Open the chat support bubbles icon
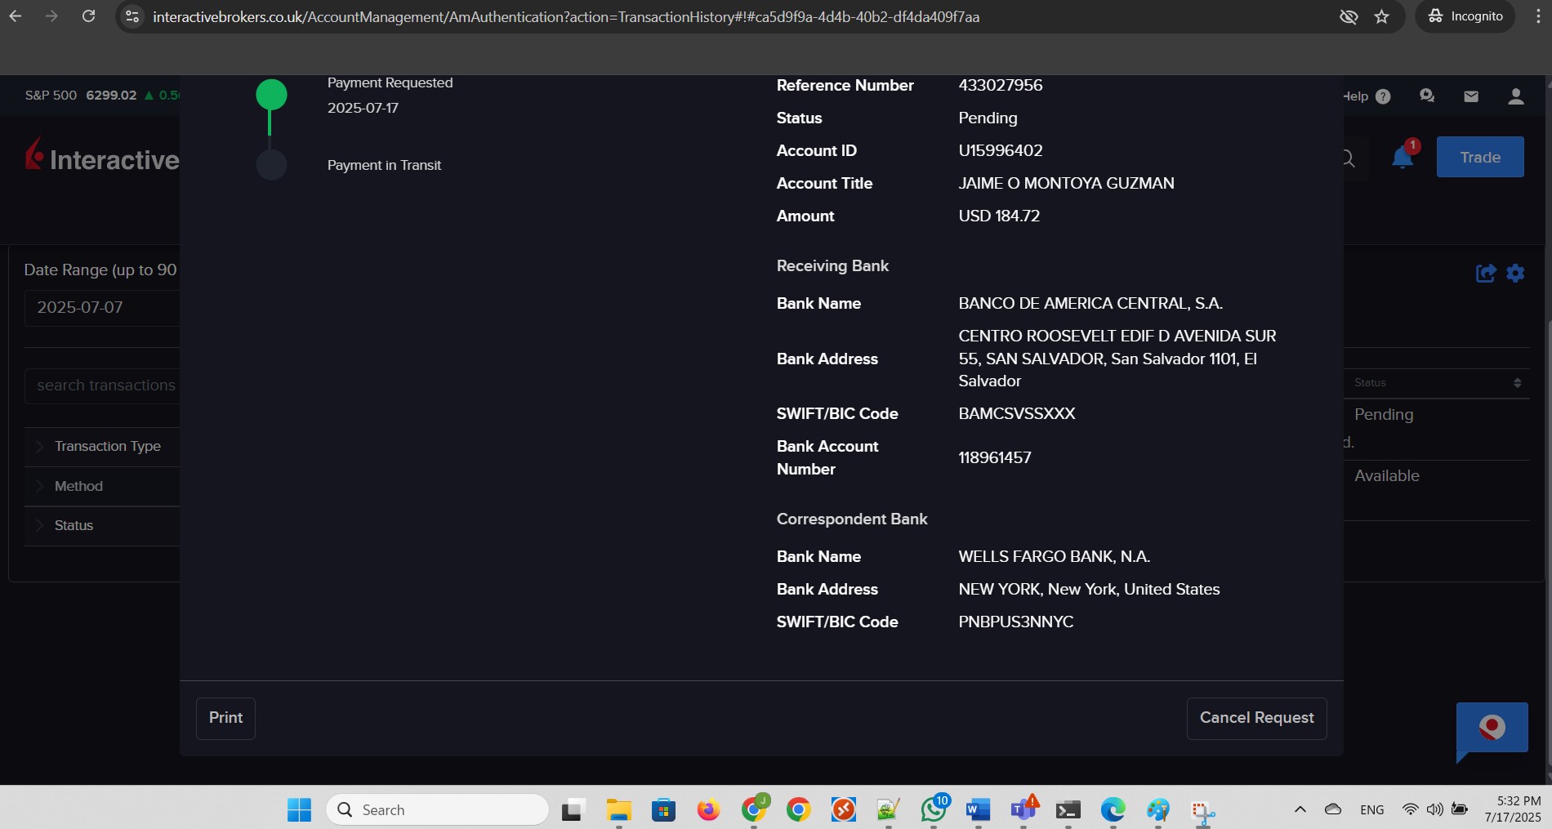 coord(1427,96)
